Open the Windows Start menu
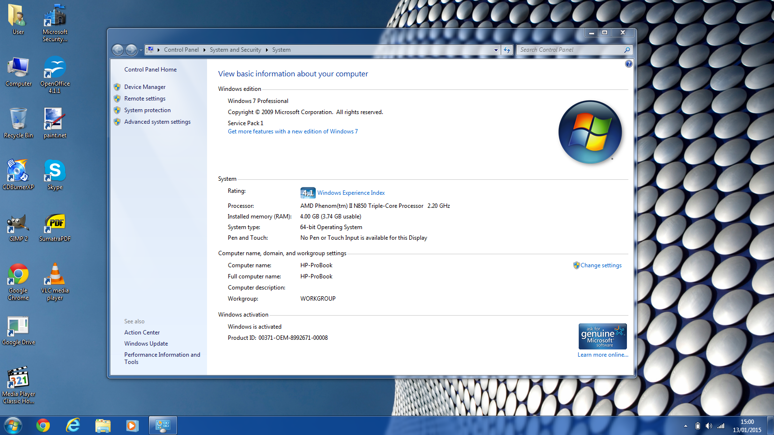Screen dimensions: 774x435 (13, 426)
